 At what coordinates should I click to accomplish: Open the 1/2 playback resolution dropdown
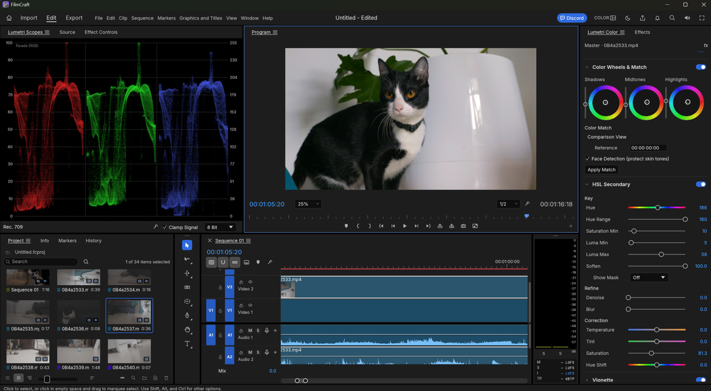[508, 204]
